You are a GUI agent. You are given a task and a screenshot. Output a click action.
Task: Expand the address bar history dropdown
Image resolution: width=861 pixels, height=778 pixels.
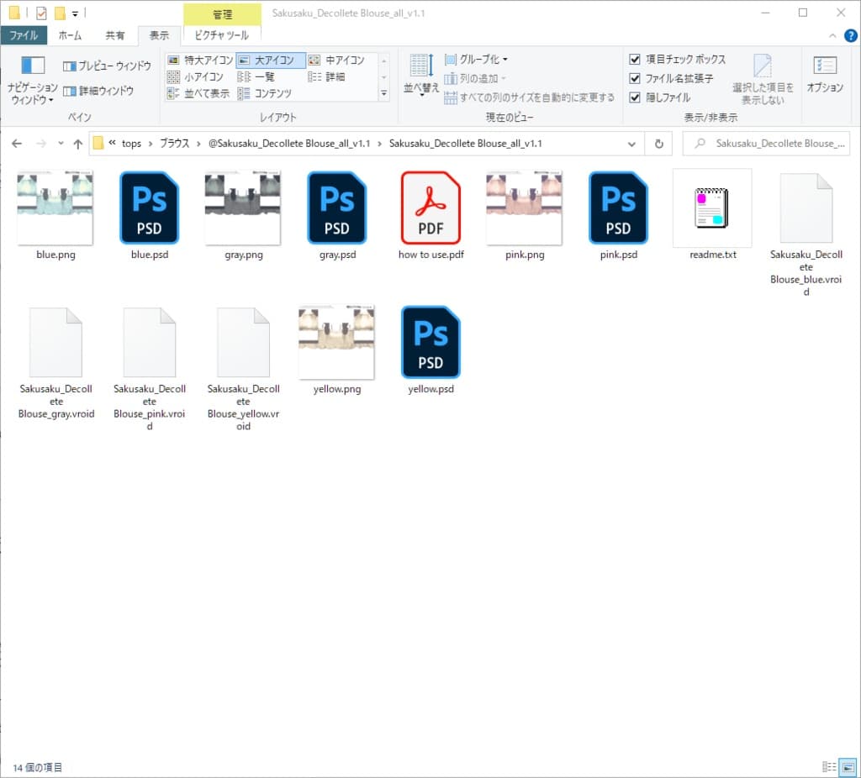[x=632, y=144]
